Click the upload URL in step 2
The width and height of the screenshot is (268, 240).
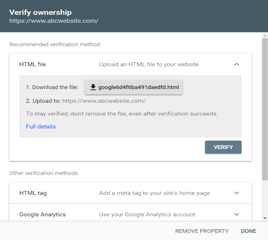(x=104, y=101)
